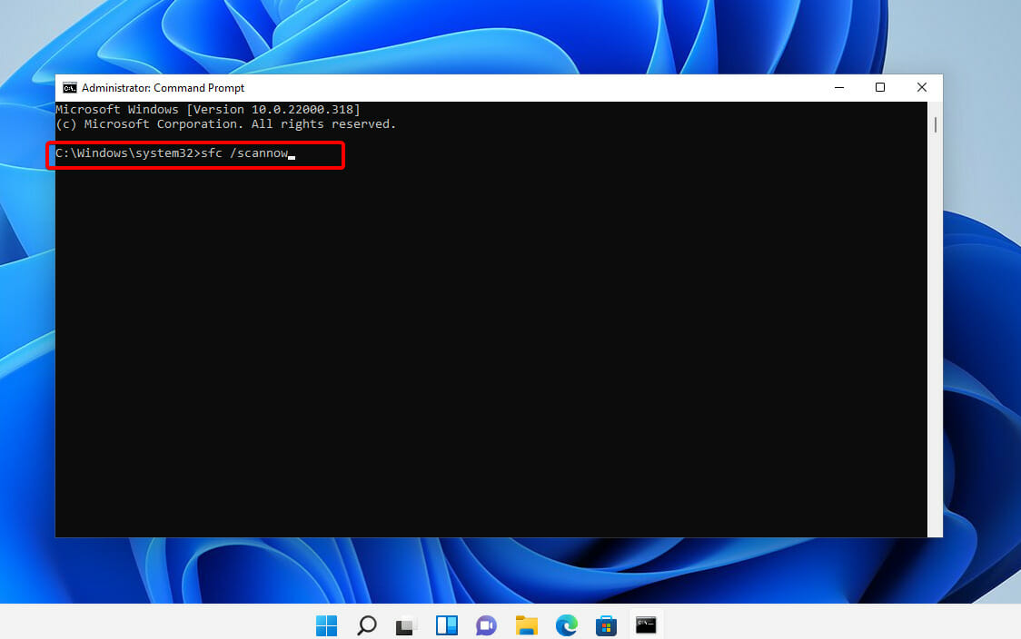
Task: Open taskbar Search
Action: [367, 625]
